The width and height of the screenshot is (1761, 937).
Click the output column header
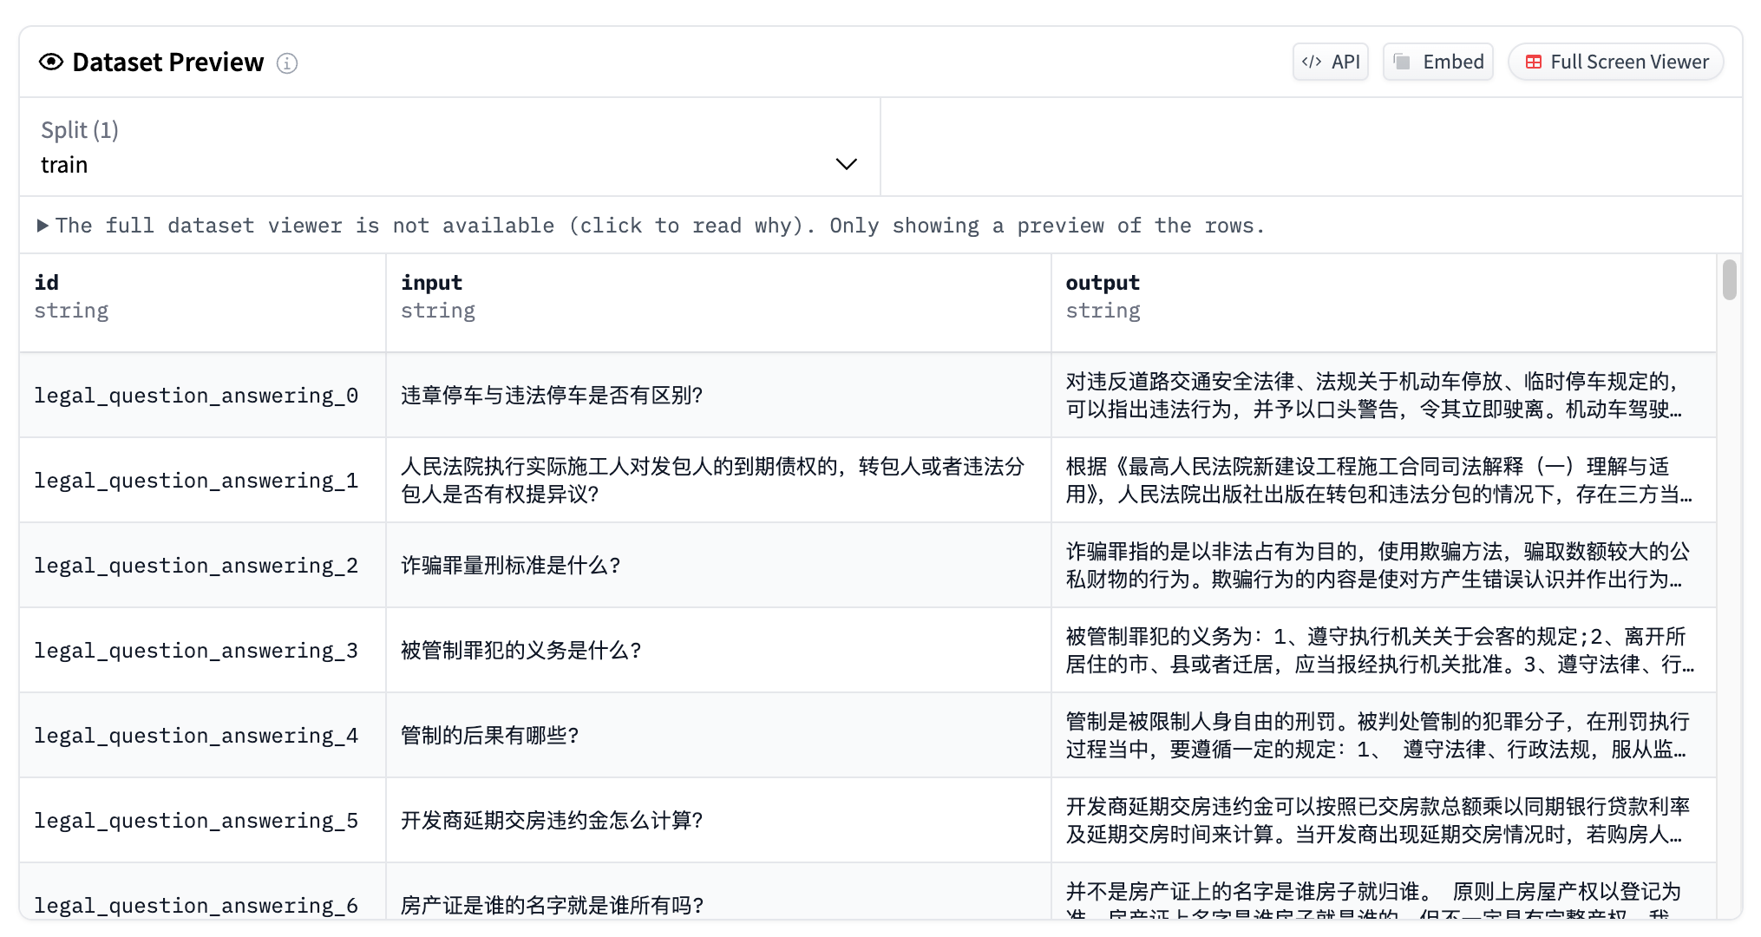(x=1102, y=283)
